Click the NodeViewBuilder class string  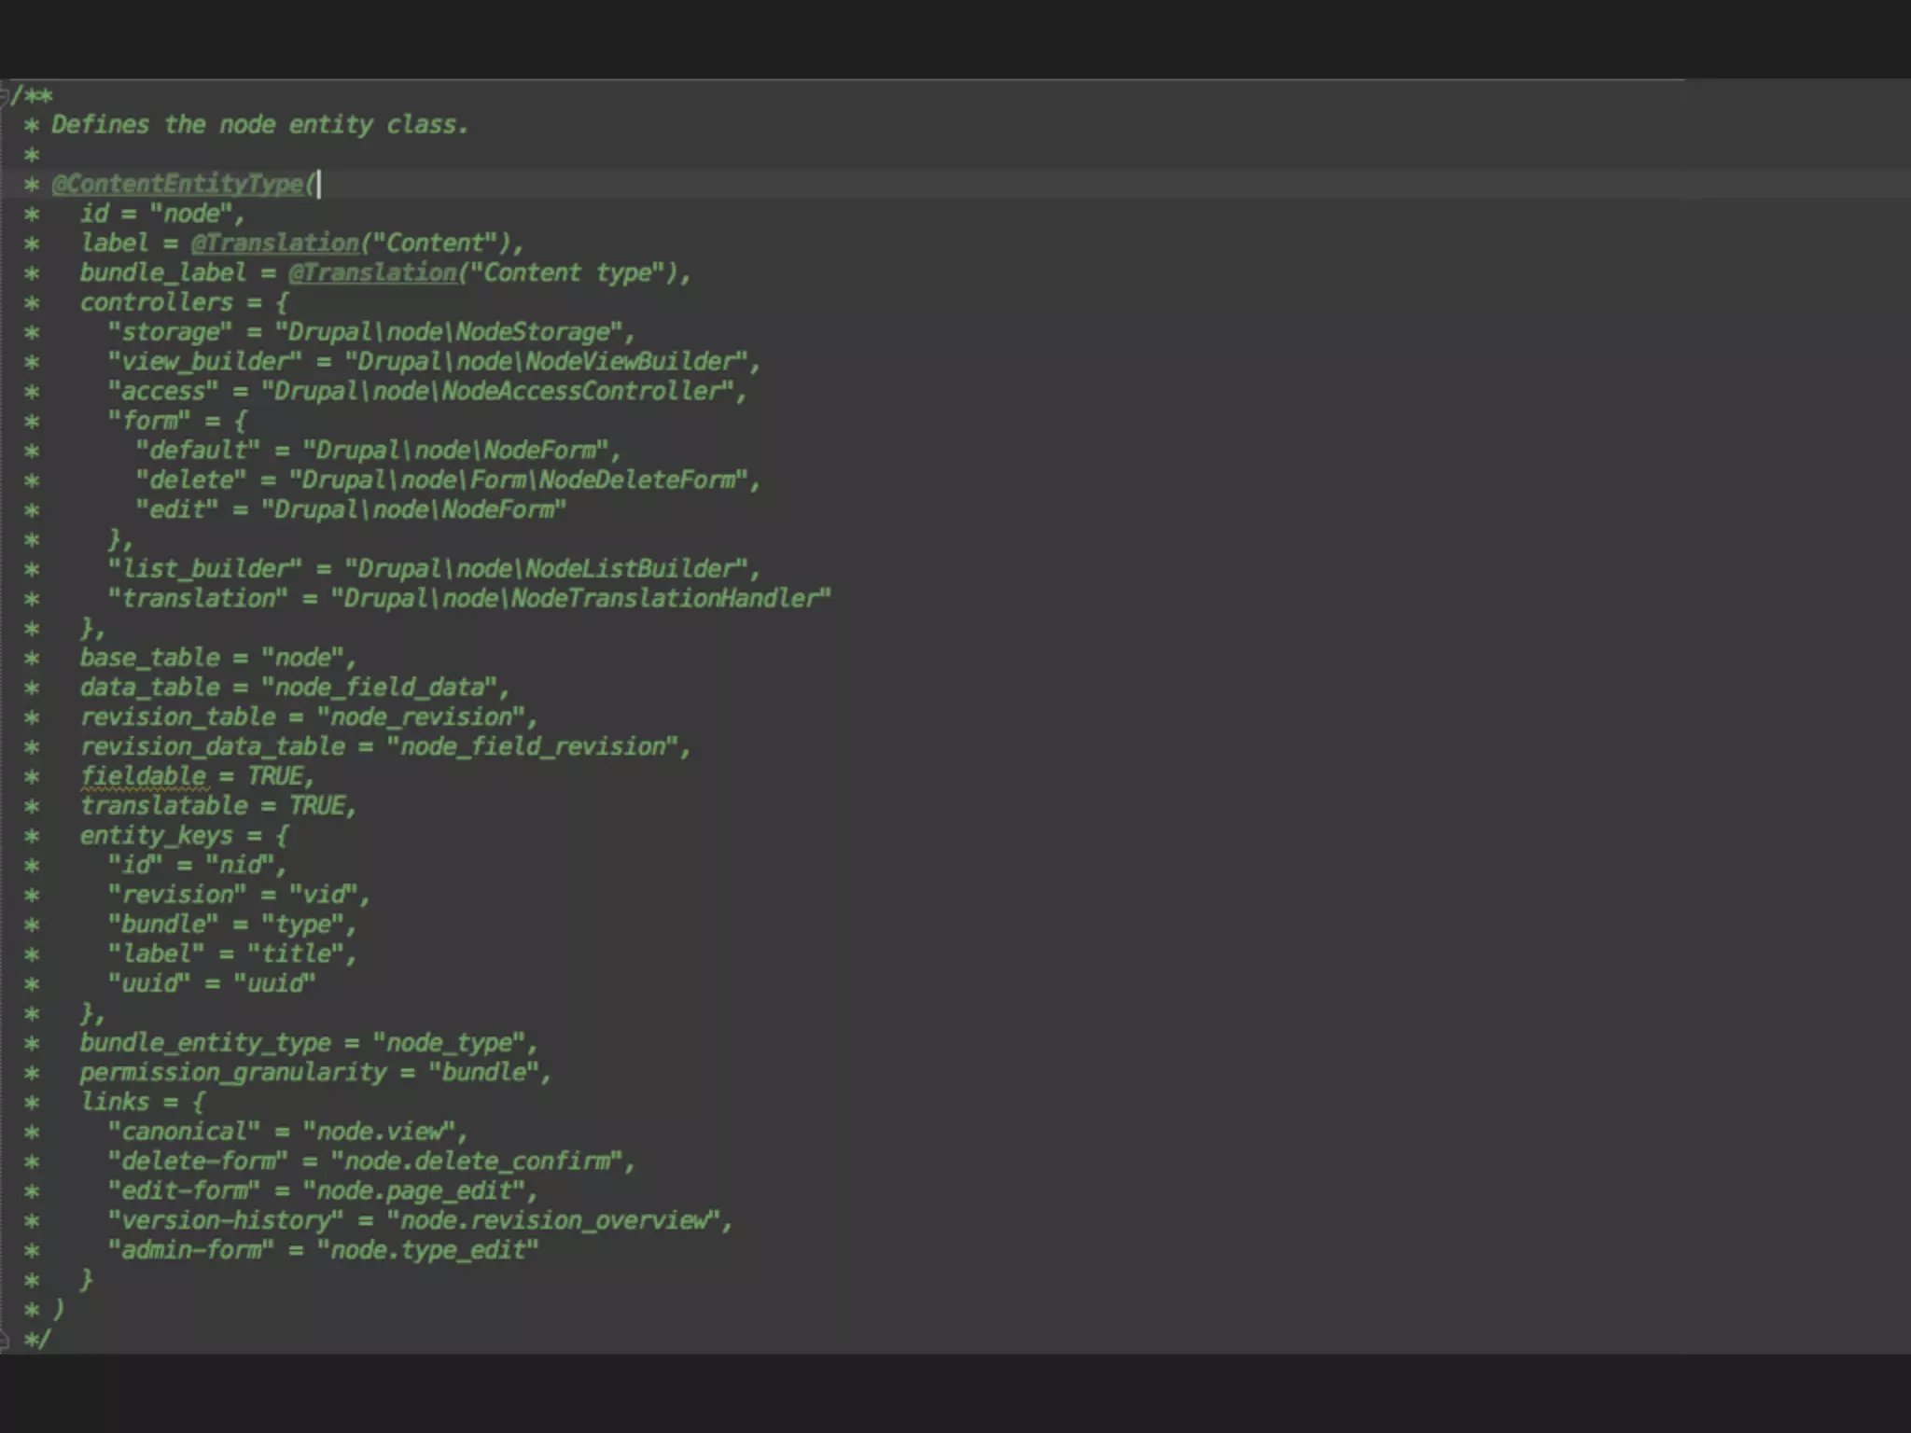[551, 362]
